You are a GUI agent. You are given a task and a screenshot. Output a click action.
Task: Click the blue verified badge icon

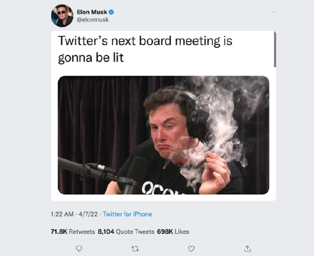(111, 12)
